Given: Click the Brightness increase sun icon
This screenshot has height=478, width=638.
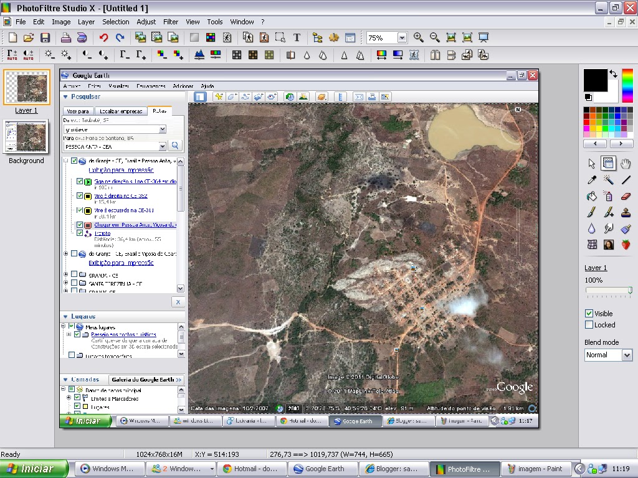Looking at the screenshot, I should coord(66,55).
